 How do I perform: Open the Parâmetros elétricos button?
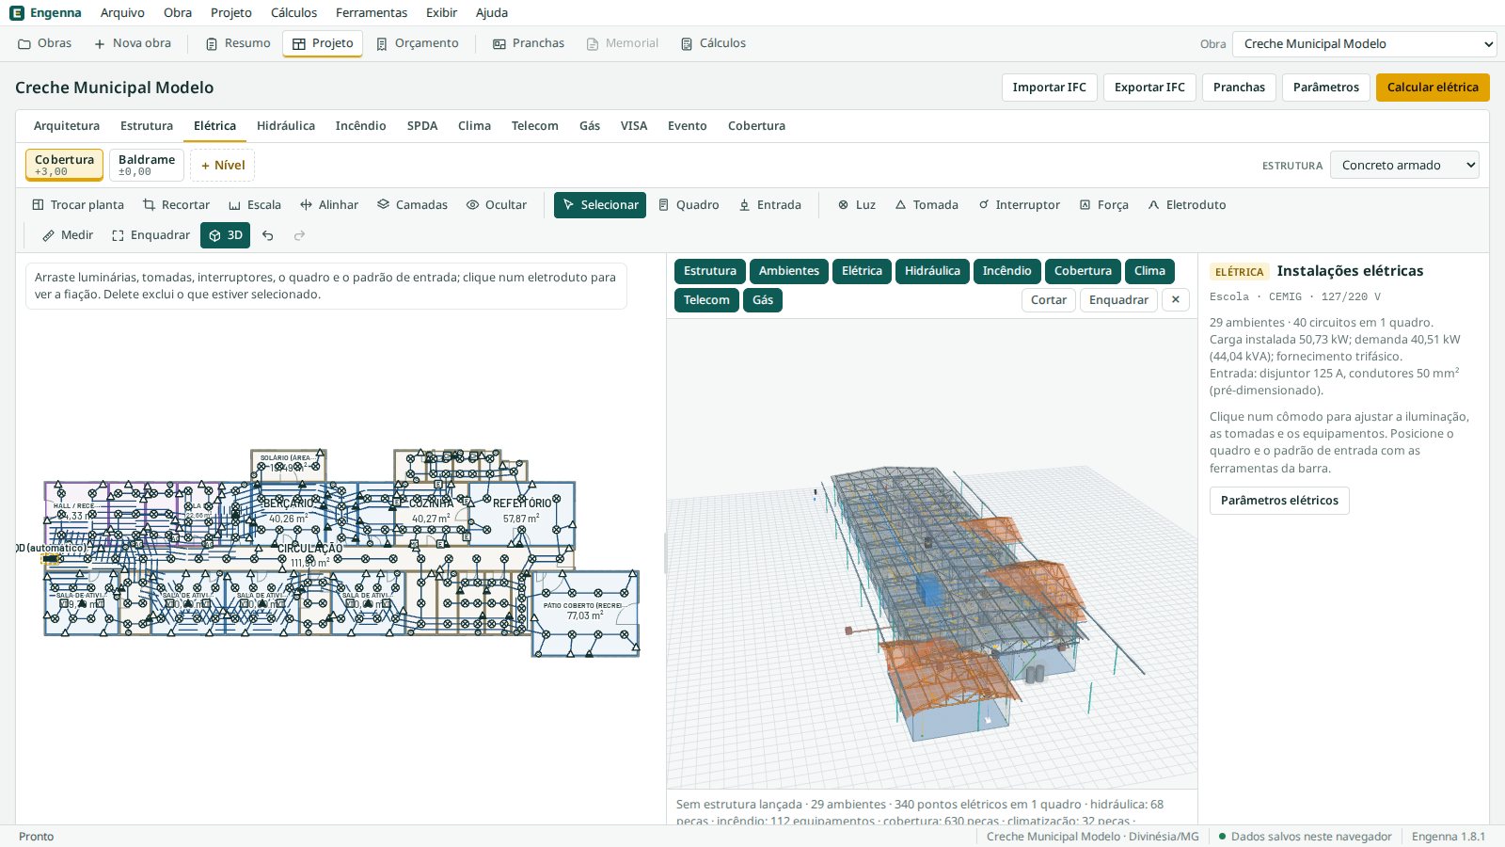click(1279, 501)
